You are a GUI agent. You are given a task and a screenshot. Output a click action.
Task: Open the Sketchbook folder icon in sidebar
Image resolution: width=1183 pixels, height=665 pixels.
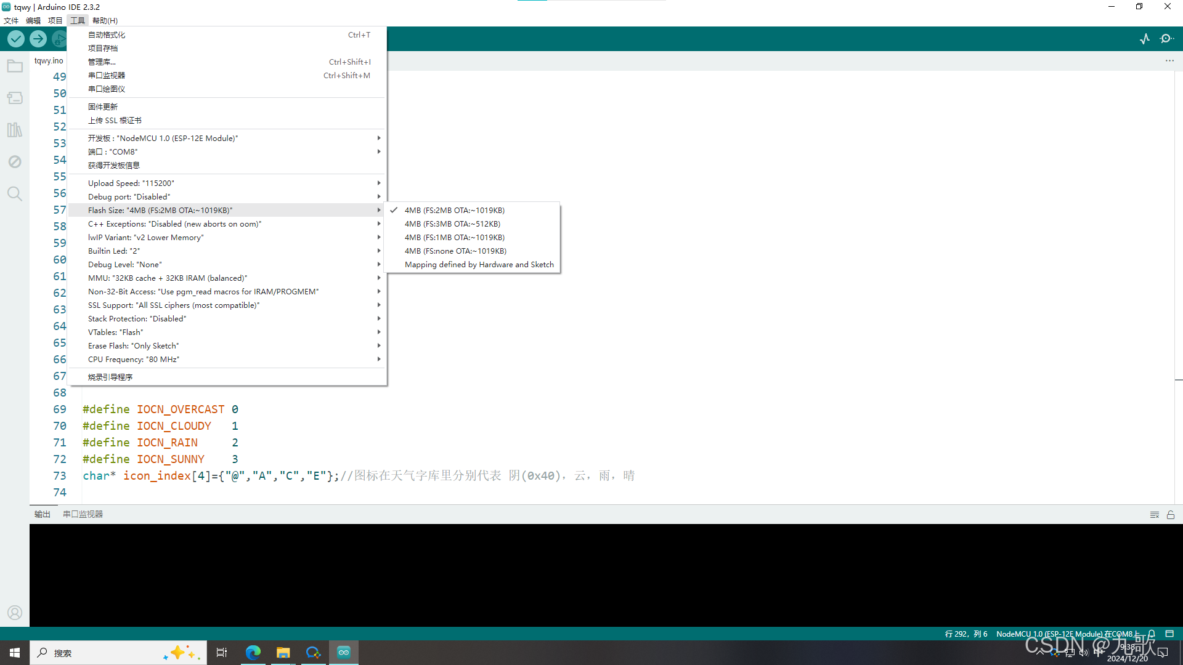tap(14, 66)
